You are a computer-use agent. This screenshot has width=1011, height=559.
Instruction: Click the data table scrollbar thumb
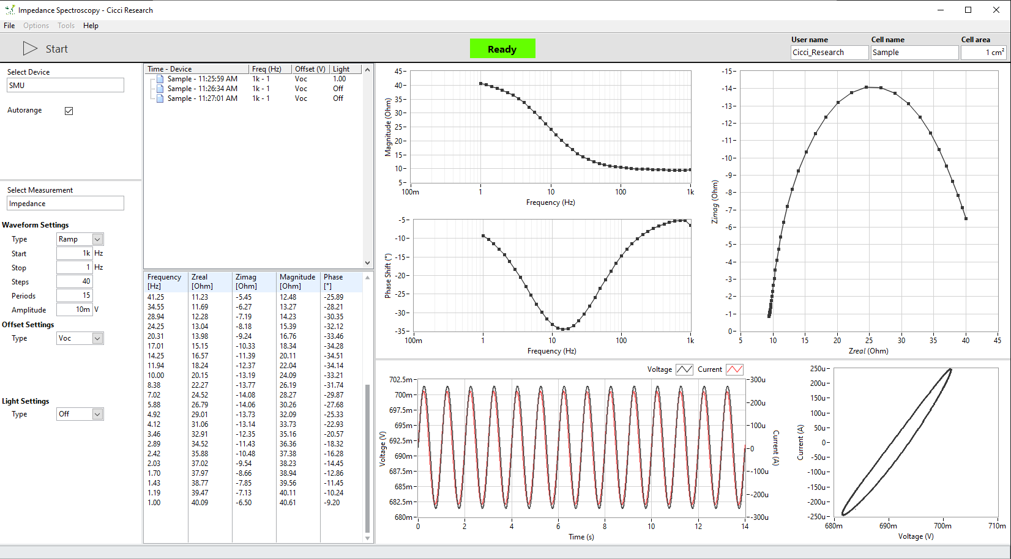click(x=367, y=459)
